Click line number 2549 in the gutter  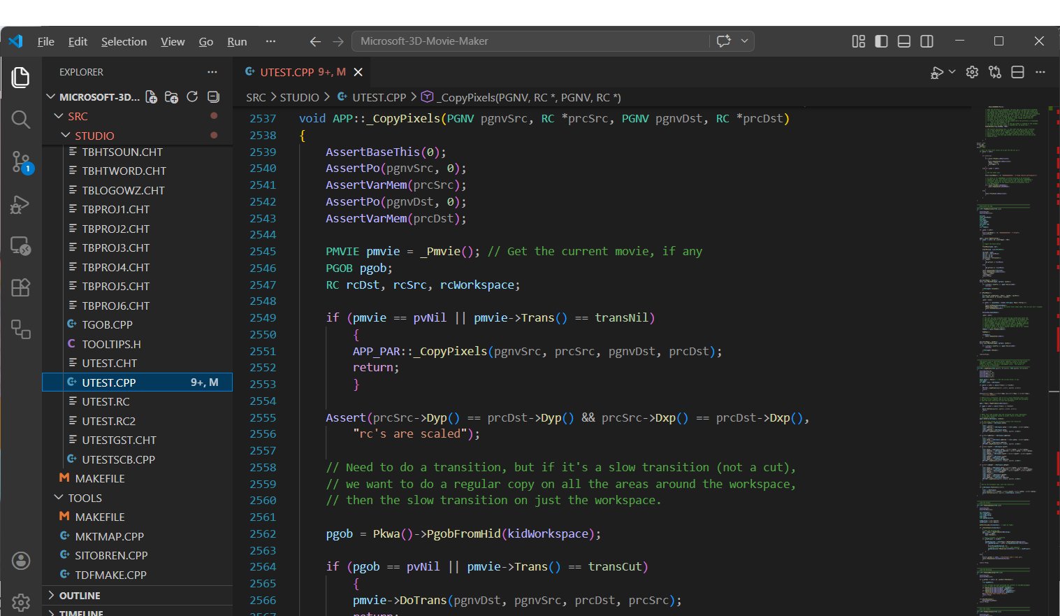point(263,317)
